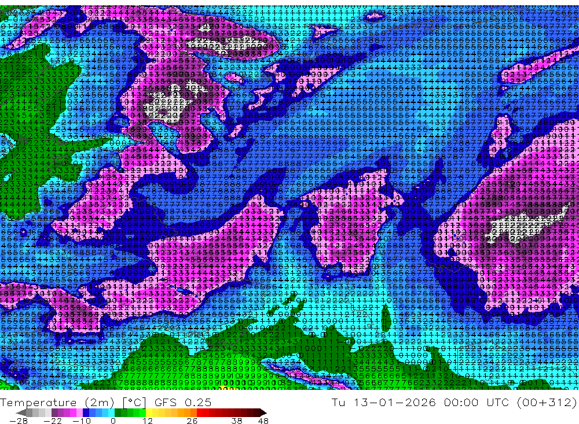Click the dark maroon right arrow of color scale

[263, 412]
